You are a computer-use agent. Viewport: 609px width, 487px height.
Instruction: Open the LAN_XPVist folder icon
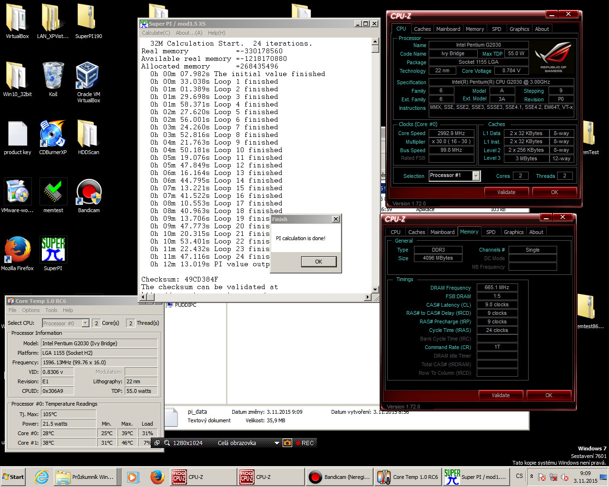tap(53, 21)
